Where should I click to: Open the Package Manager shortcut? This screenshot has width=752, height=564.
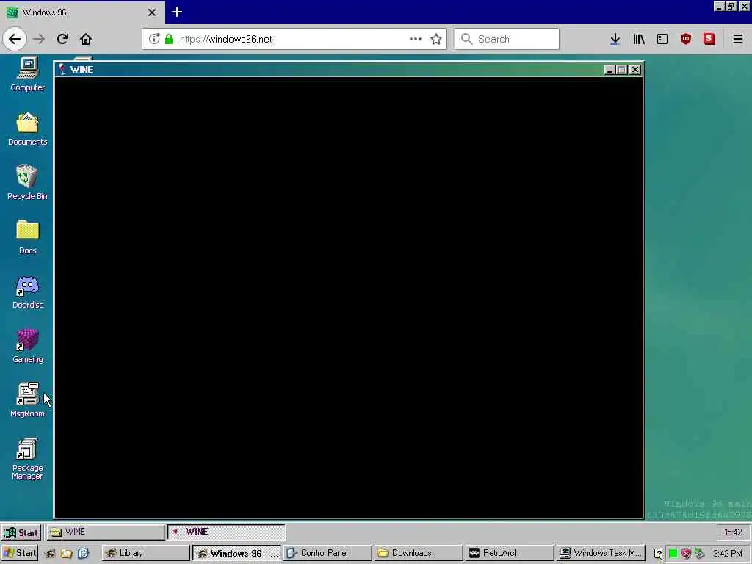27,459
